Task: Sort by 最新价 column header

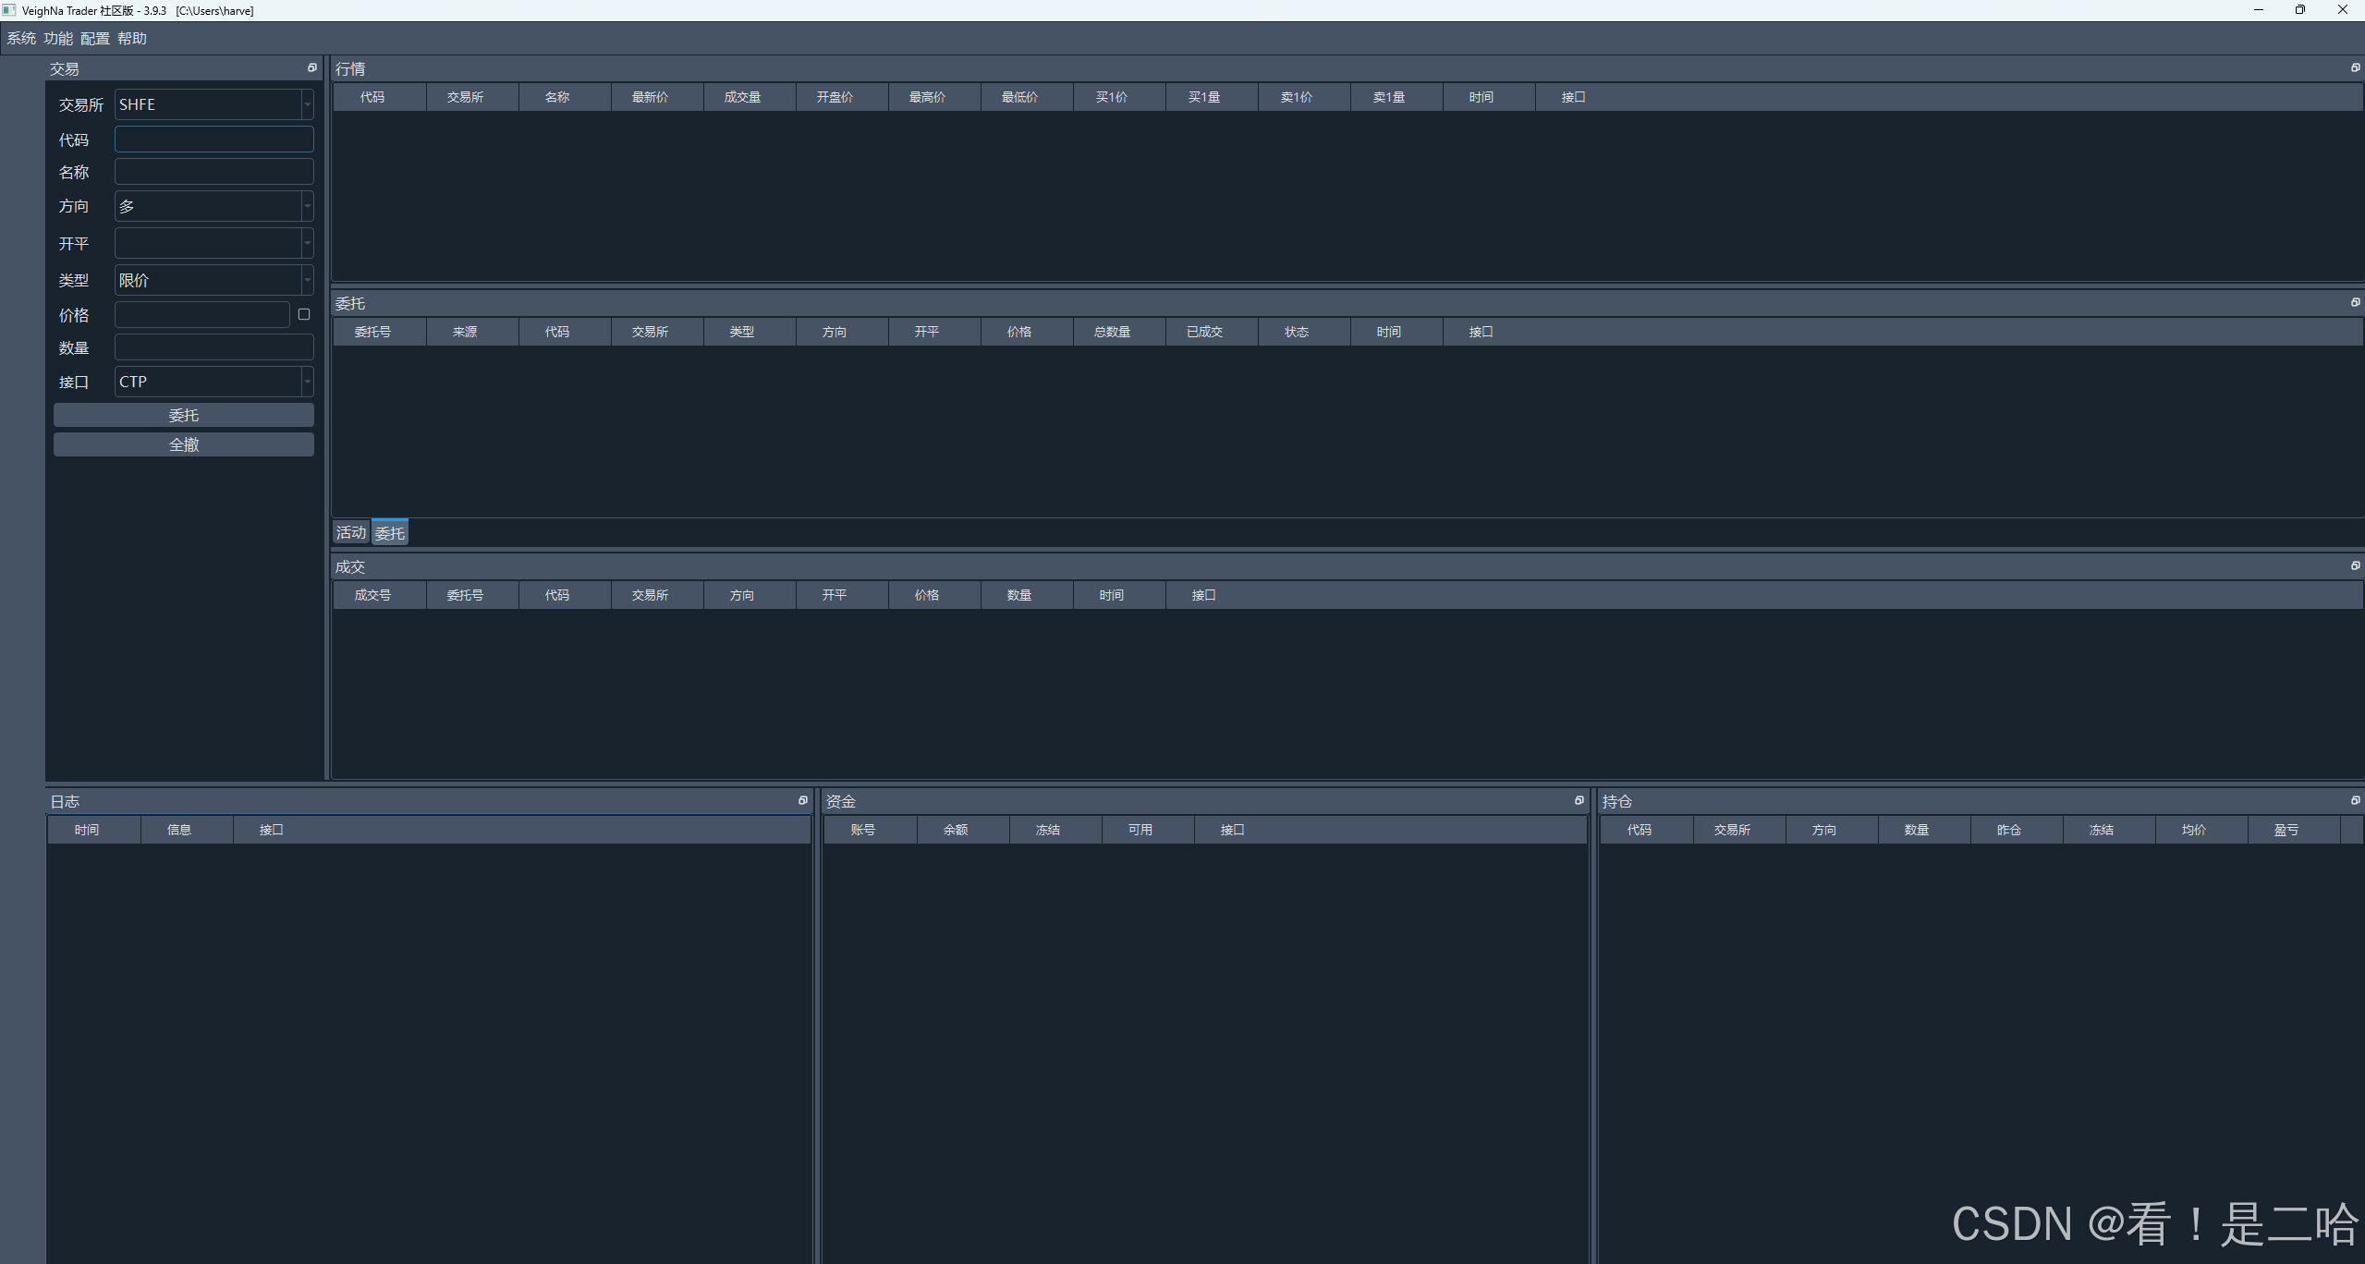Action: click(x=650, y=97)
